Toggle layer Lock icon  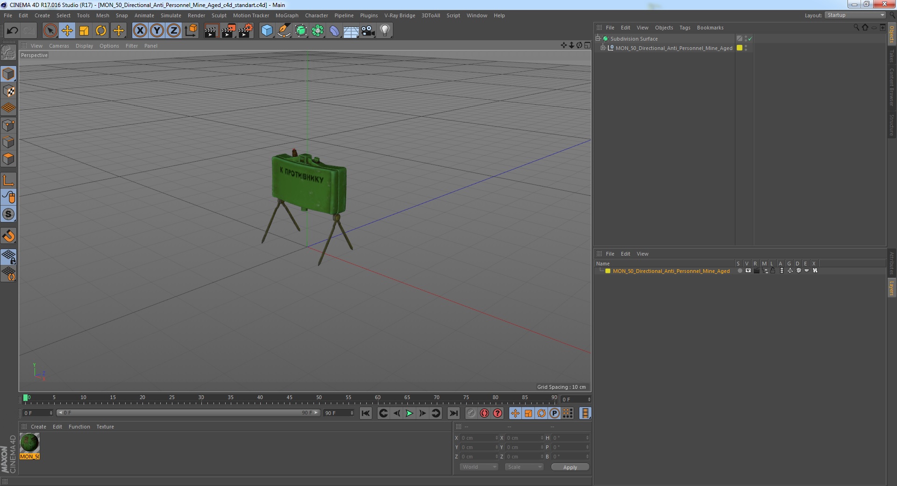[773, 271]
